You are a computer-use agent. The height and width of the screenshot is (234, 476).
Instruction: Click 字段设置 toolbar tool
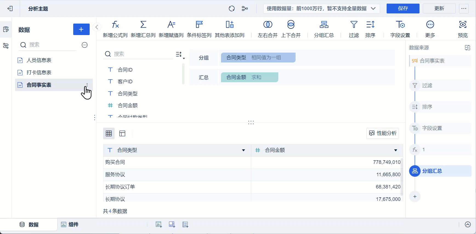(400, 29)
